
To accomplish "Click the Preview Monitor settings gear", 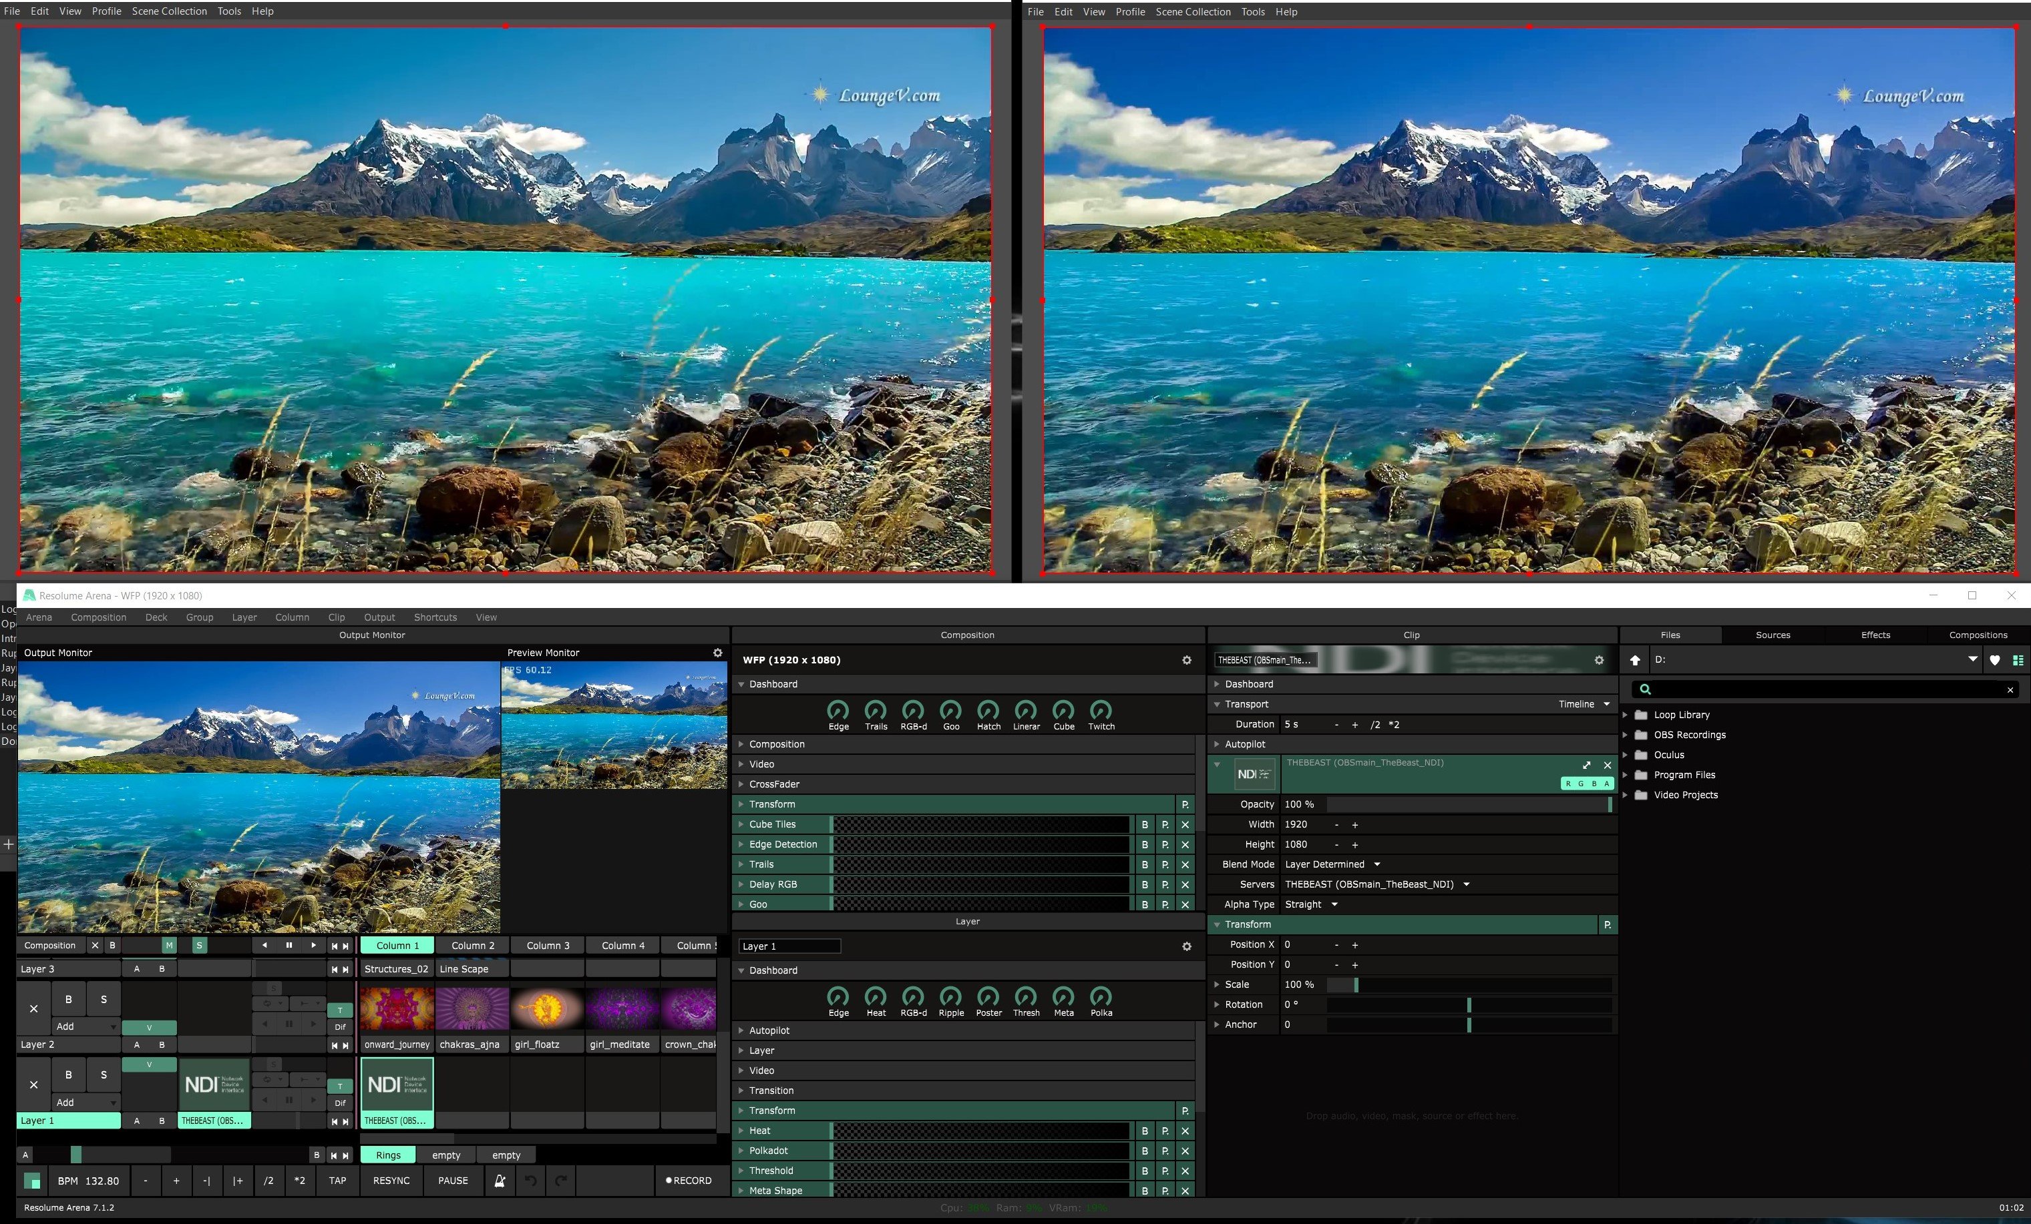I will click(717, 652).
